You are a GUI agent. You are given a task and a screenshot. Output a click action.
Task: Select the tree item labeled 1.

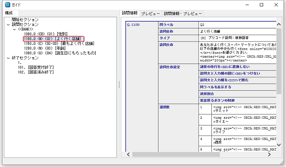click(19, 63)
